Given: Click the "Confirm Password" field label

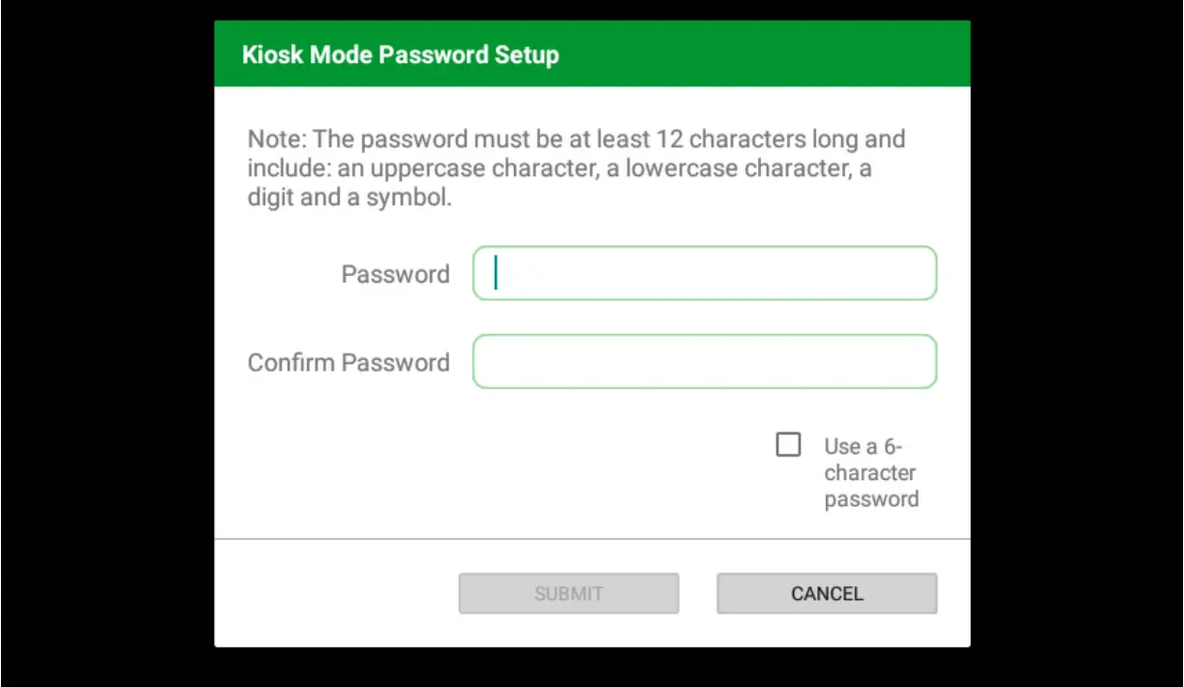Looking at the screenshot, I should 349,363.
